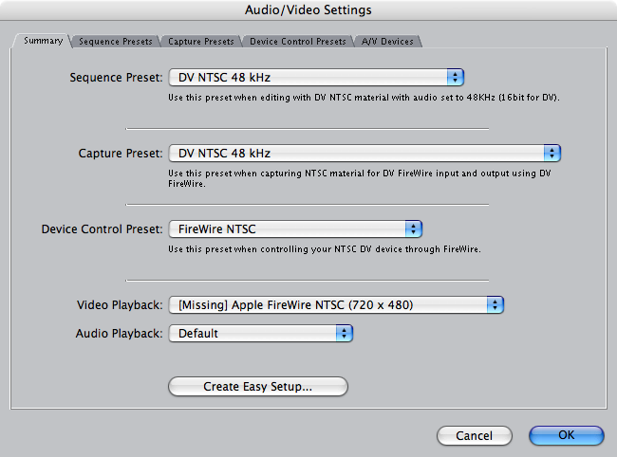Open the Video Playback Apple FireWire NTSC menu
617x457 pixels.
click(336, 305)
